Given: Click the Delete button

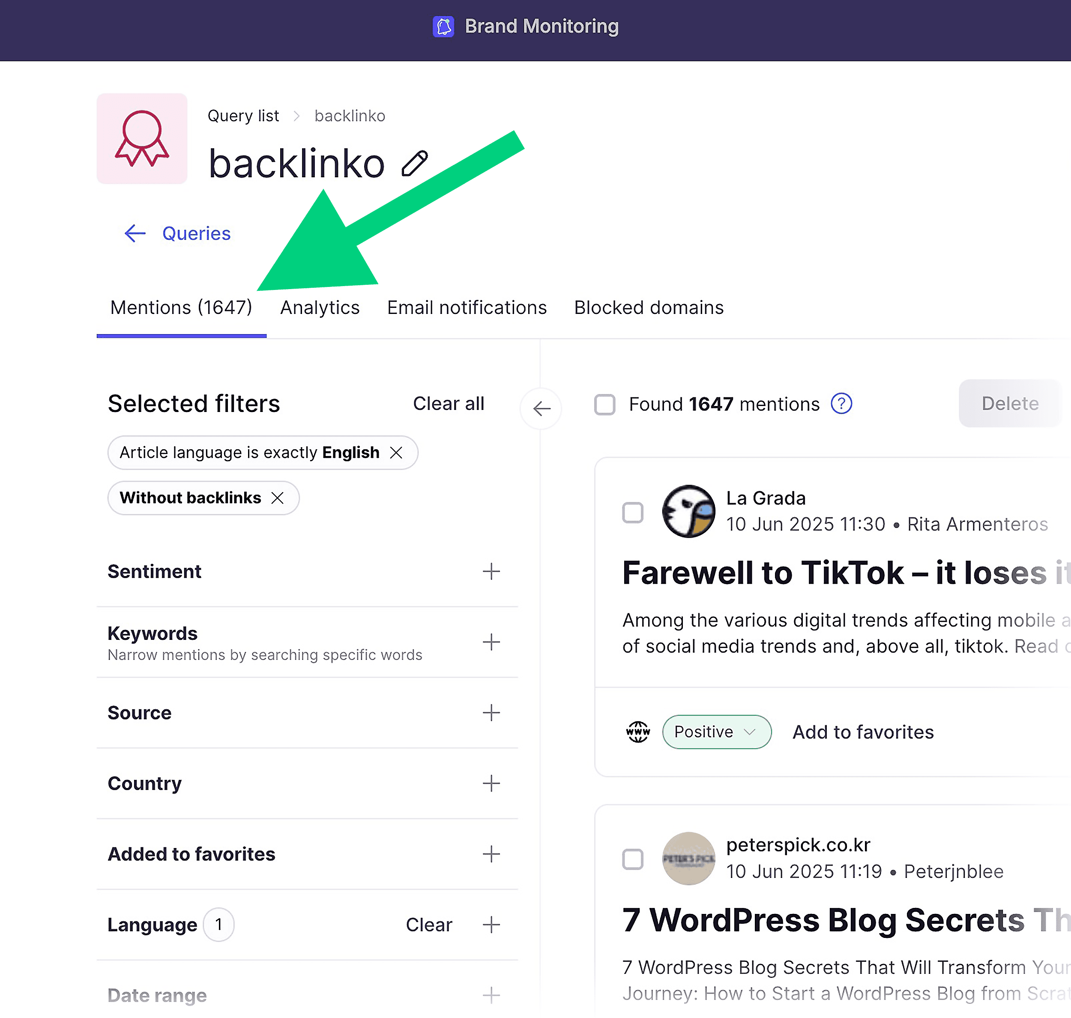Looking at the screenshot, I should [x=1010, y=403].
